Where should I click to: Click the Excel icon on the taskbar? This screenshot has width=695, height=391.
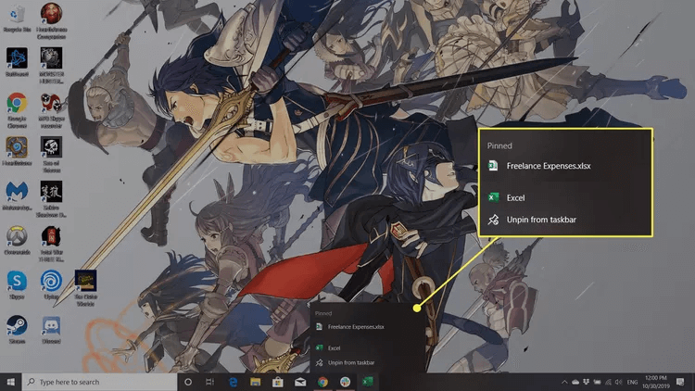[x=368, y=382]
